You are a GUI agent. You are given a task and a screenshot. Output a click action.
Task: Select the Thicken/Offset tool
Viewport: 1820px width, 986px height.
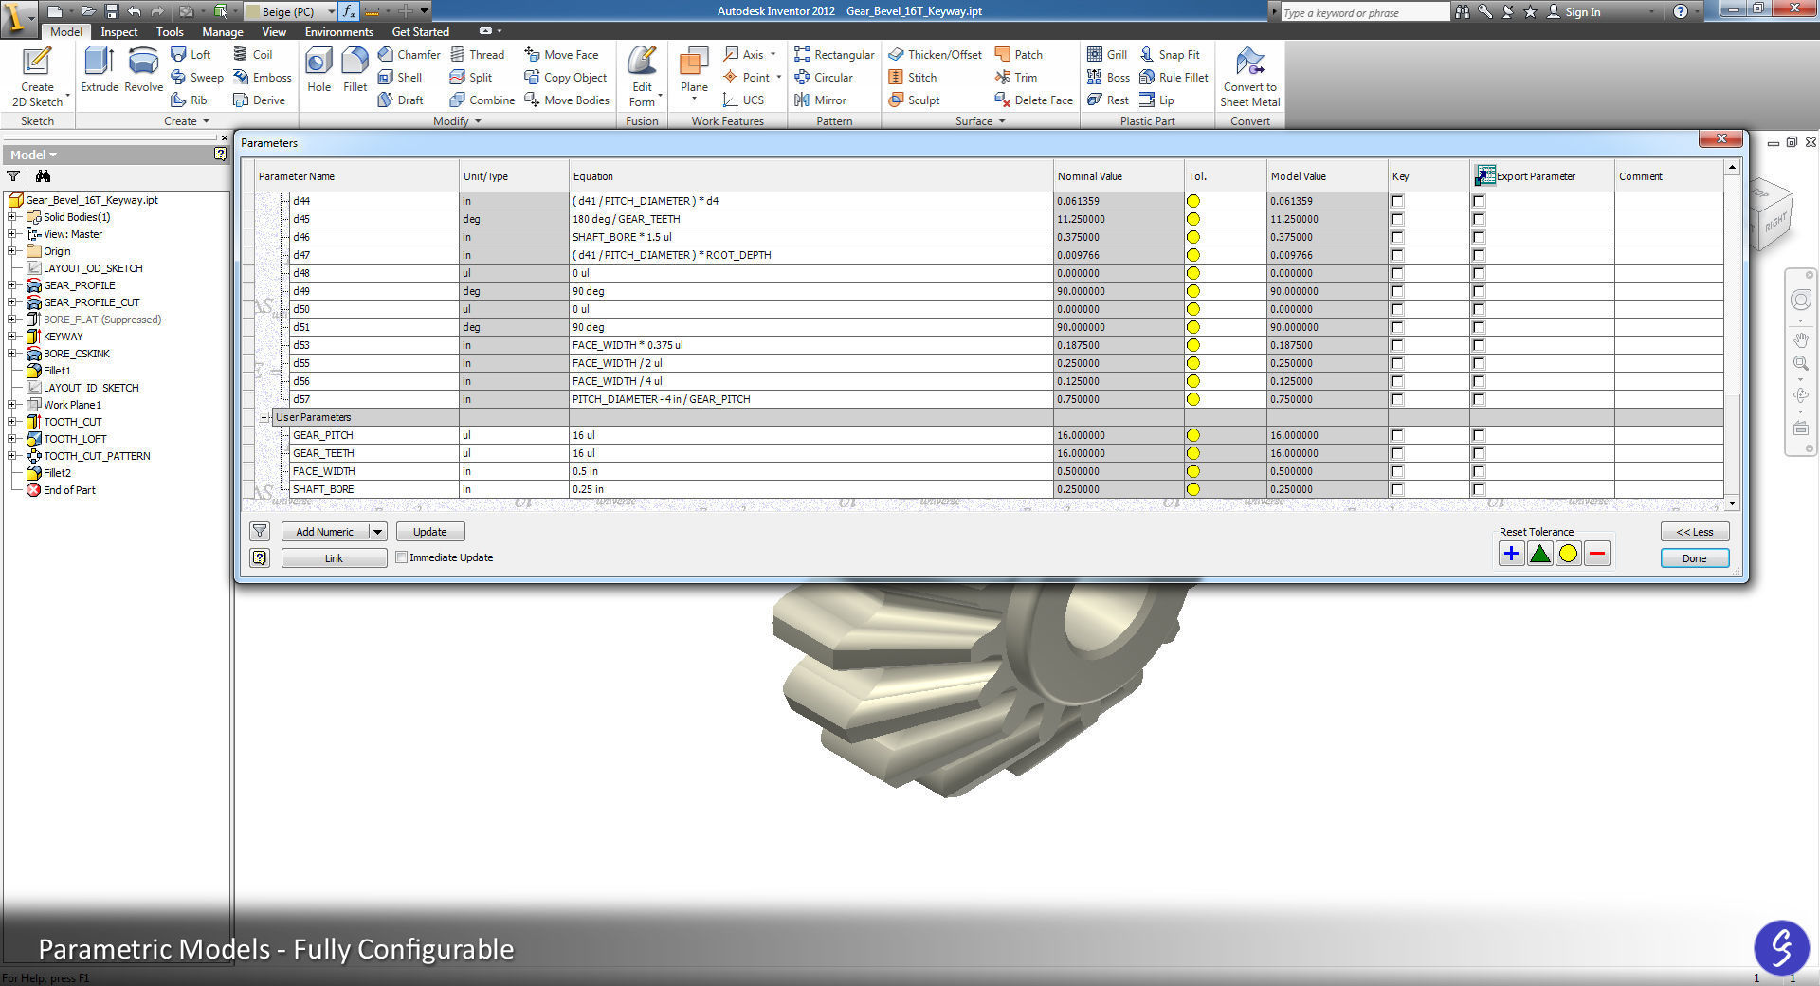click(x=935, y=54)
